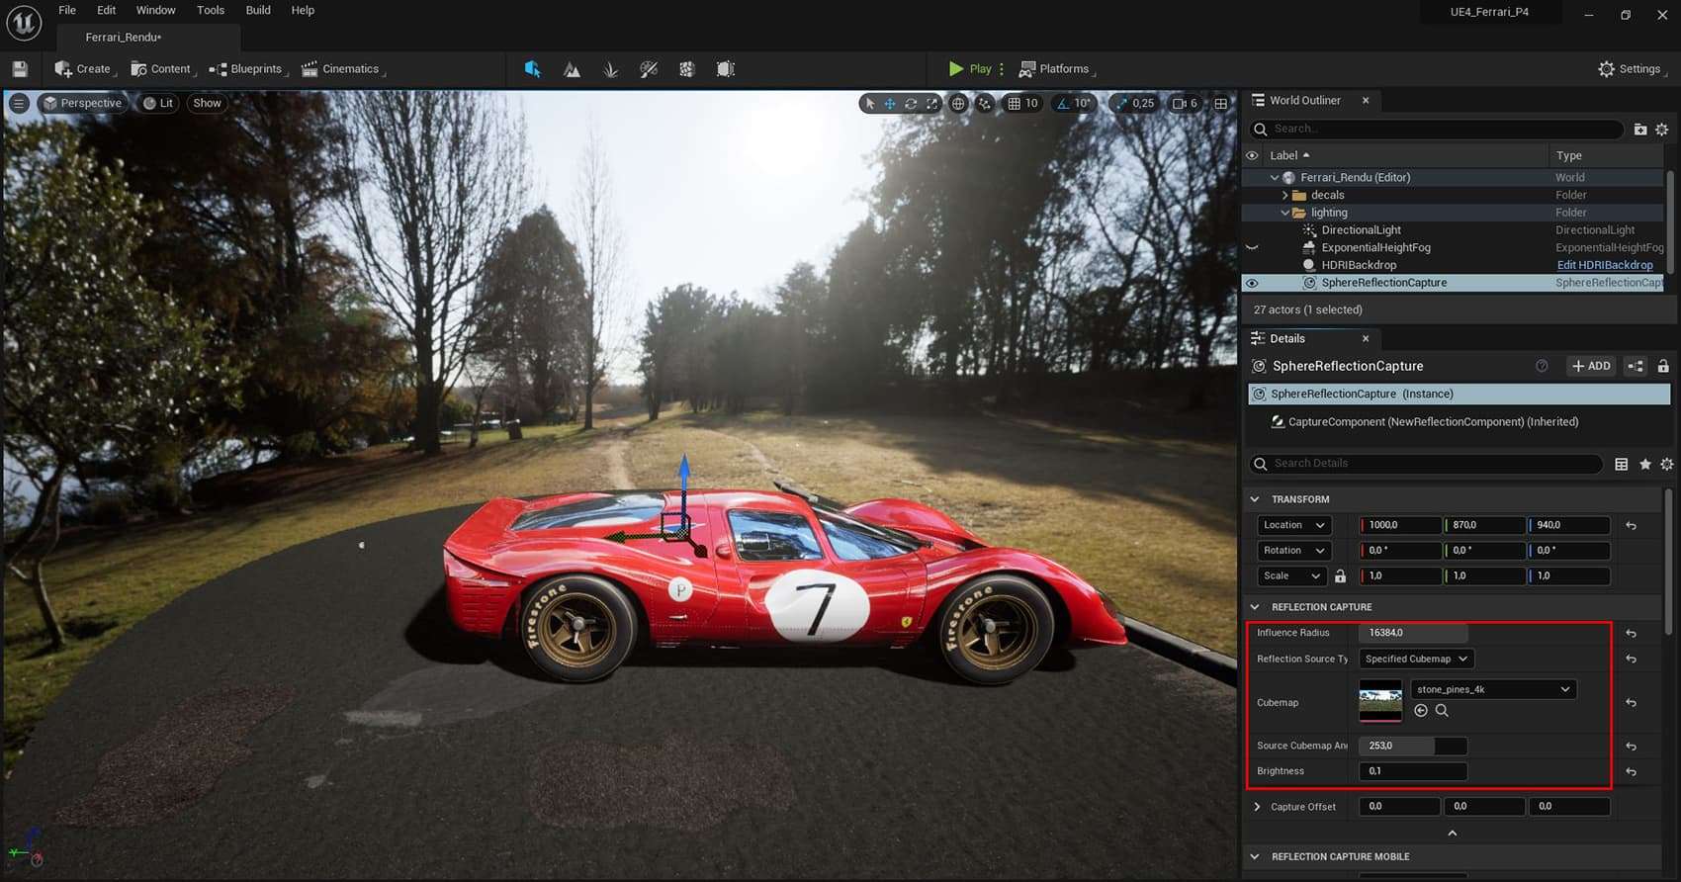1681x882 pixels.
Task: Open the Lit view mode menu
Action: [158, 103]
